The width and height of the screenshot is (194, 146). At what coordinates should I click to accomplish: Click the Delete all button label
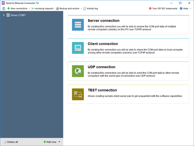click(x=13, y=142)
